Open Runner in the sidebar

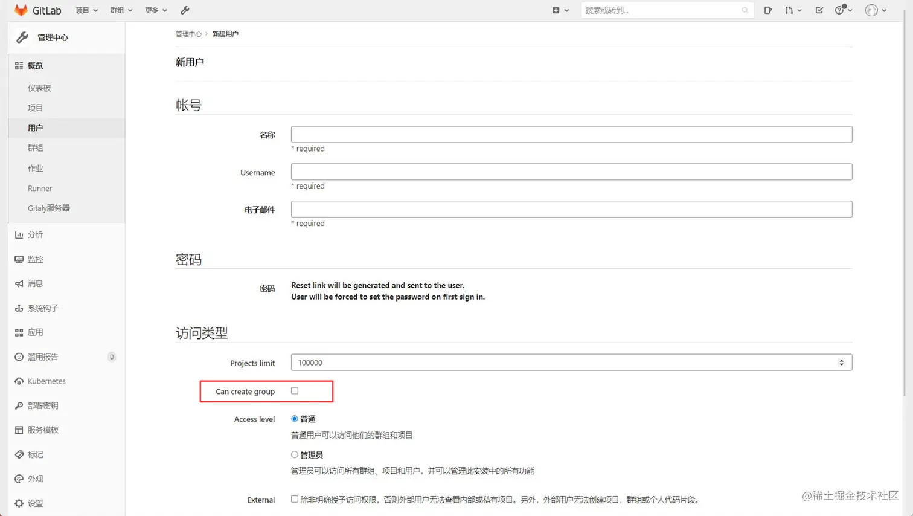40,189
